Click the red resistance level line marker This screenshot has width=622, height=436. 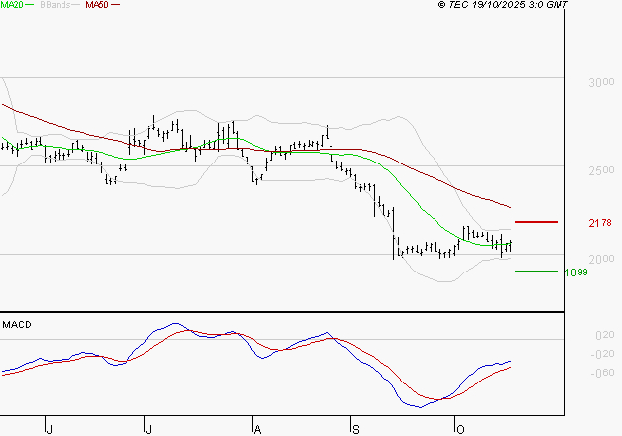(x=536, y=222)
